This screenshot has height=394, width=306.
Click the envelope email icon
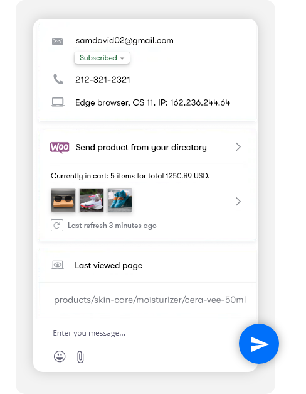coord(58,41)
